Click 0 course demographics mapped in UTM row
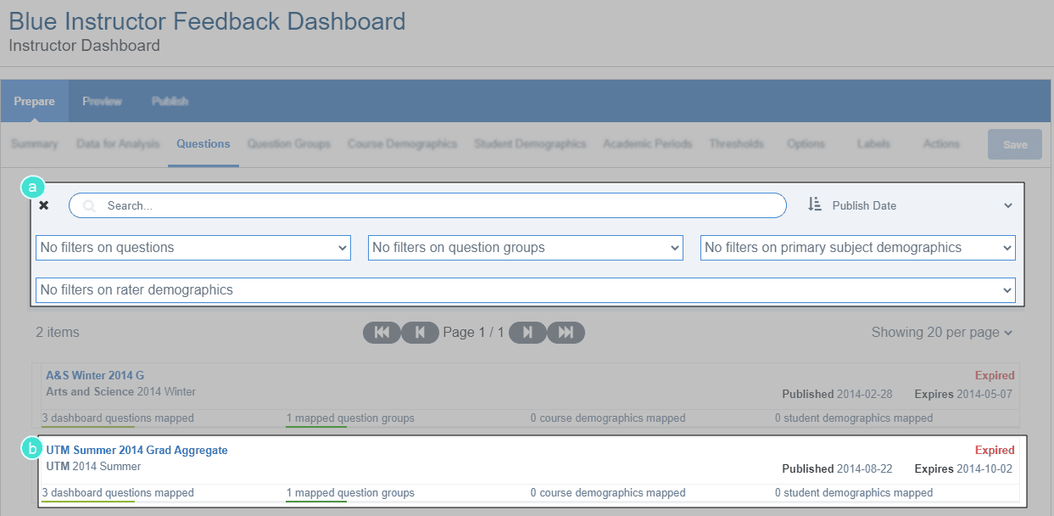This screenshot has width=1054, height=516. [608, 493]
